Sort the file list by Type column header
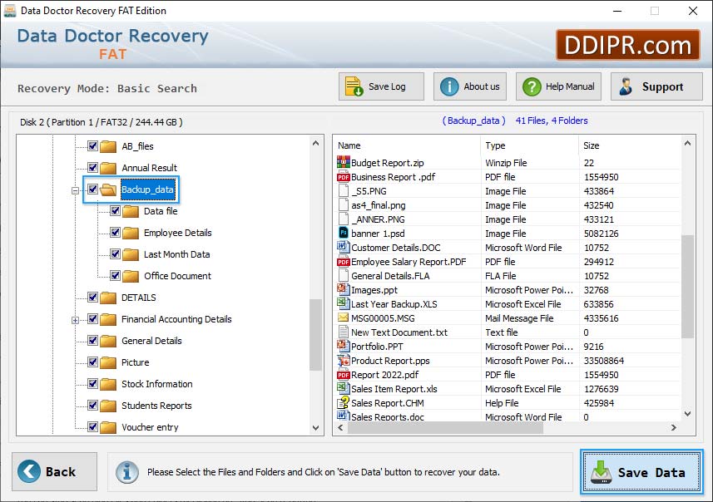 (x=530, y=145)
